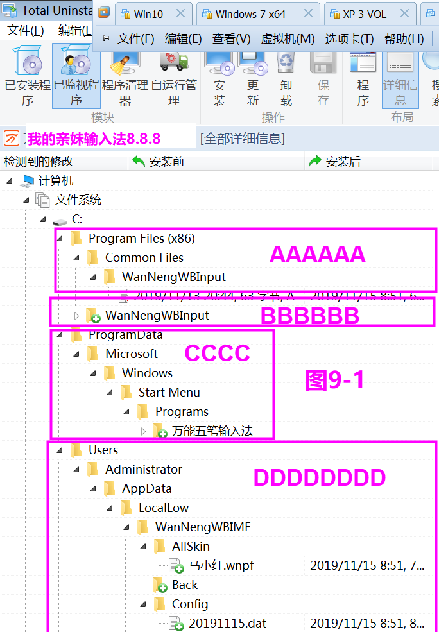Select the AppData folder
The image size is (439, 632).
[x=147, y=488]
